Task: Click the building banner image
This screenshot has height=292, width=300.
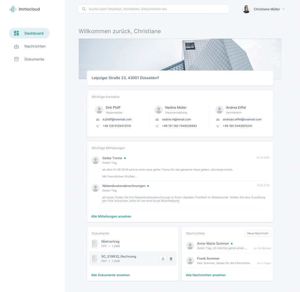Action: [180, 55]
